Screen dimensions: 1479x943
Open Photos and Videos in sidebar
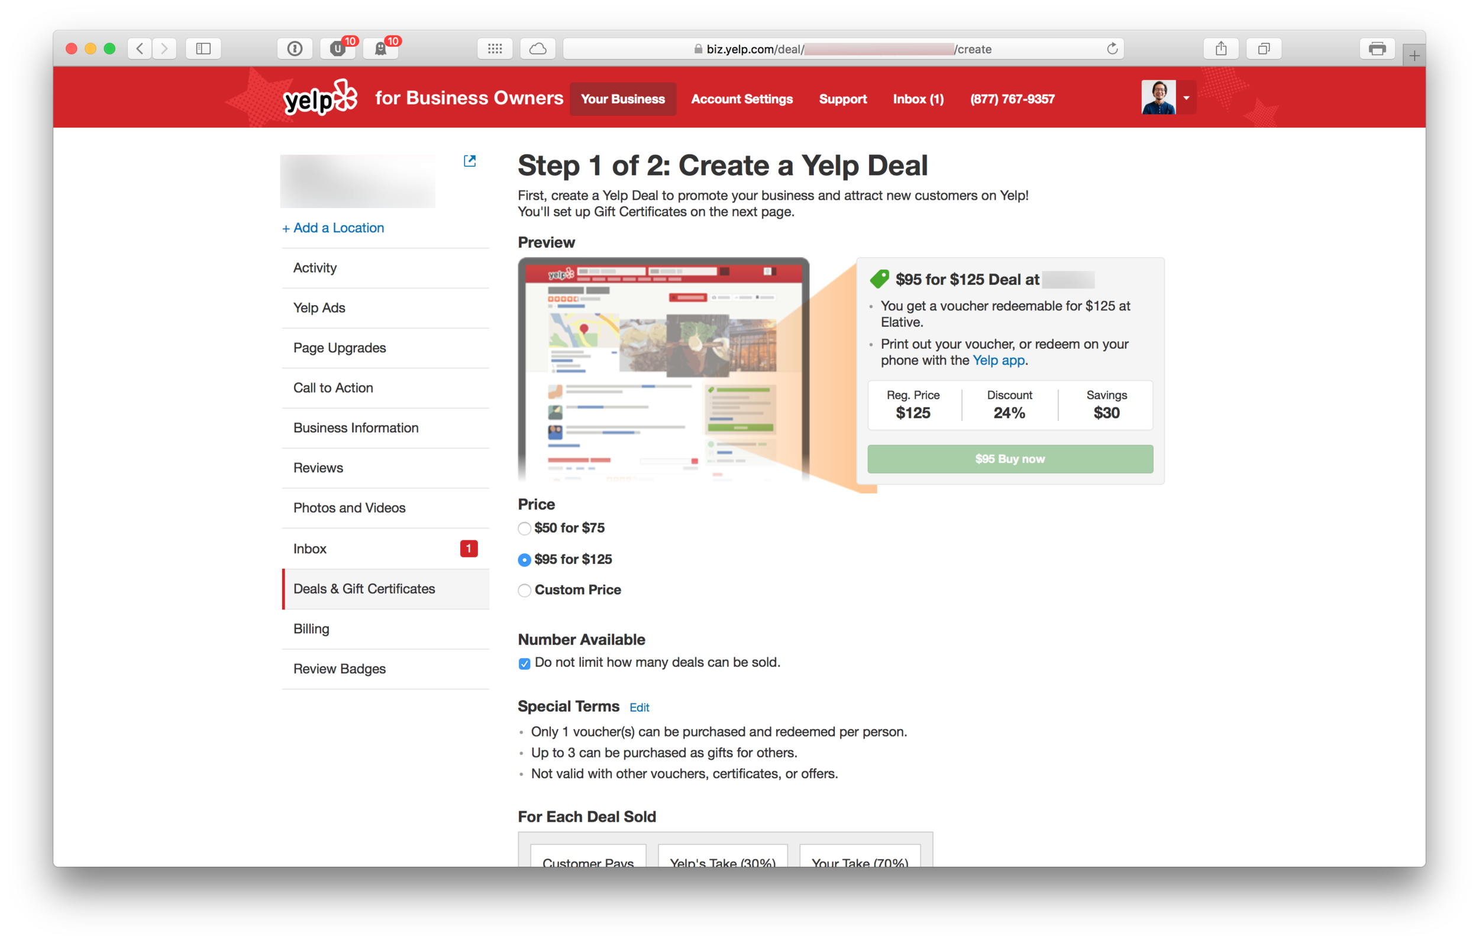coord(386,508)
